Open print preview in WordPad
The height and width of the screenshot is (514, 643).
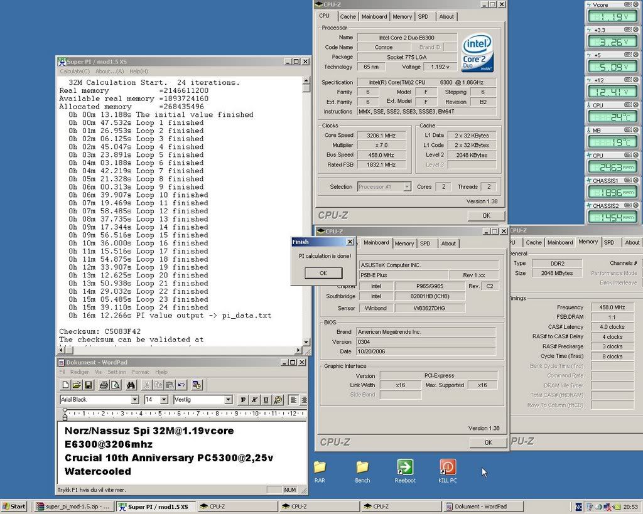click(x=116, y=385)
